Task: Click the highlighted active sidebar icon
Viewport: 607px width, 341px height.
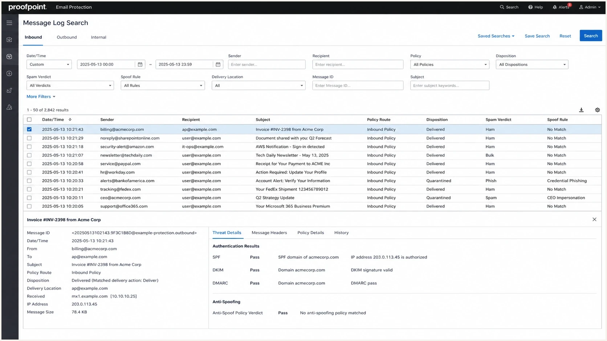Action: [x=9, y=57]
